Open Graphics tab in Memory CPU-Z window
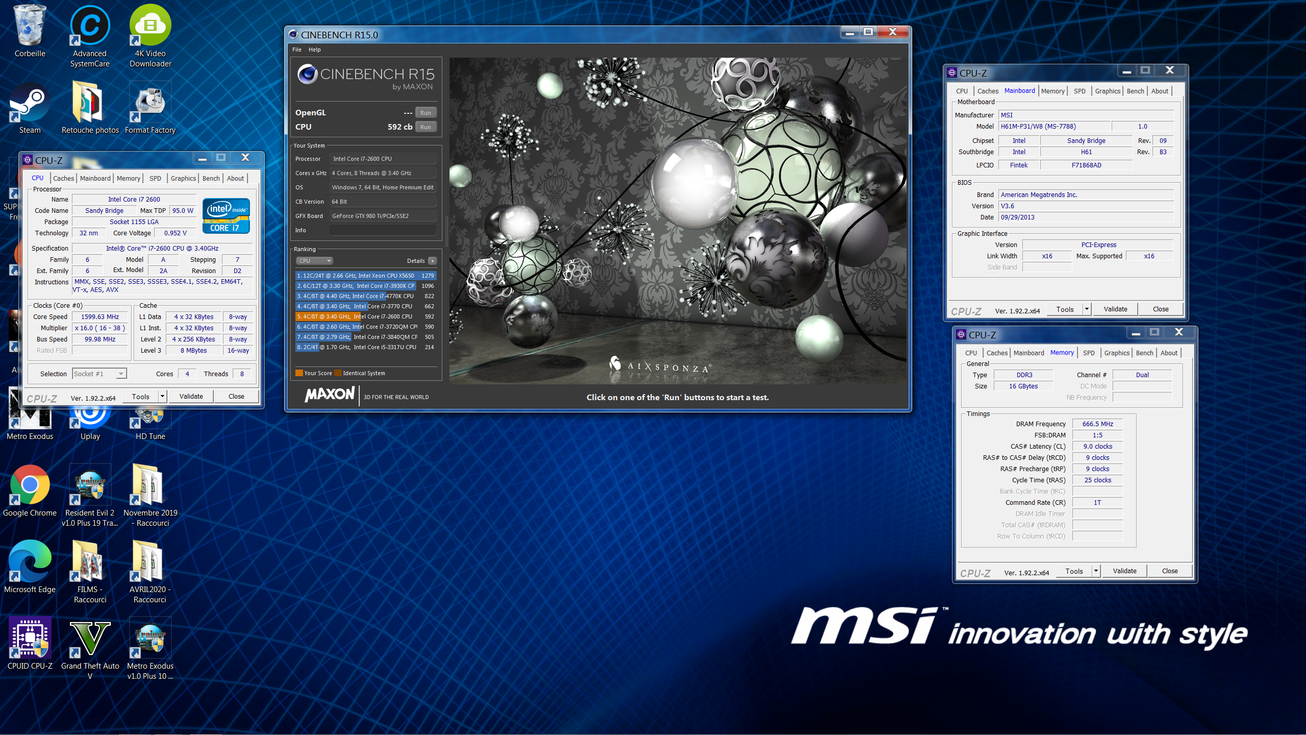Image resolution: width=1306 pixels, height=735 pixels. pos(1117,353)
